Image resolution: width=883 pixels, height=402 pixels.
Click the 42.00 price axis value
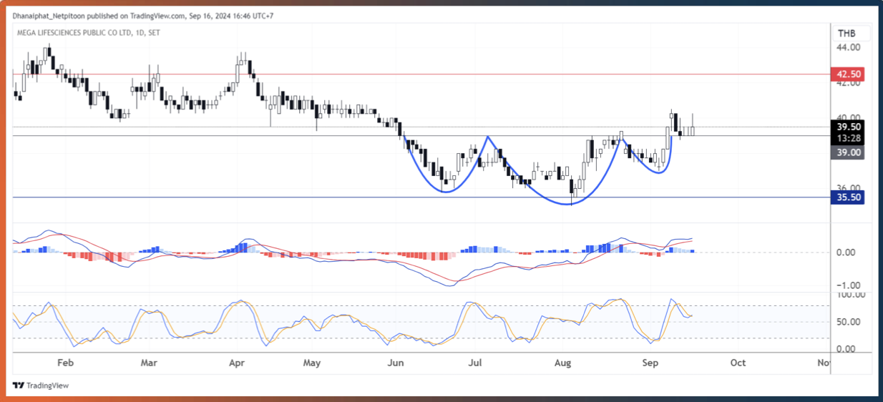click(848, 82)
